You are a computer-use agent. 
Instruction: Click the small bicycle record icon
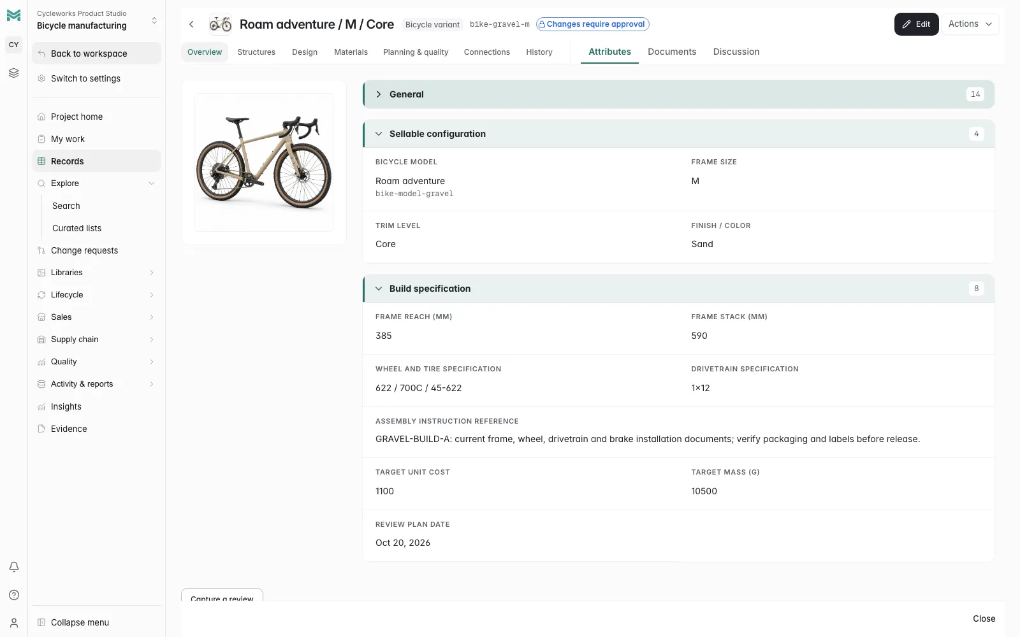point(221,24)
